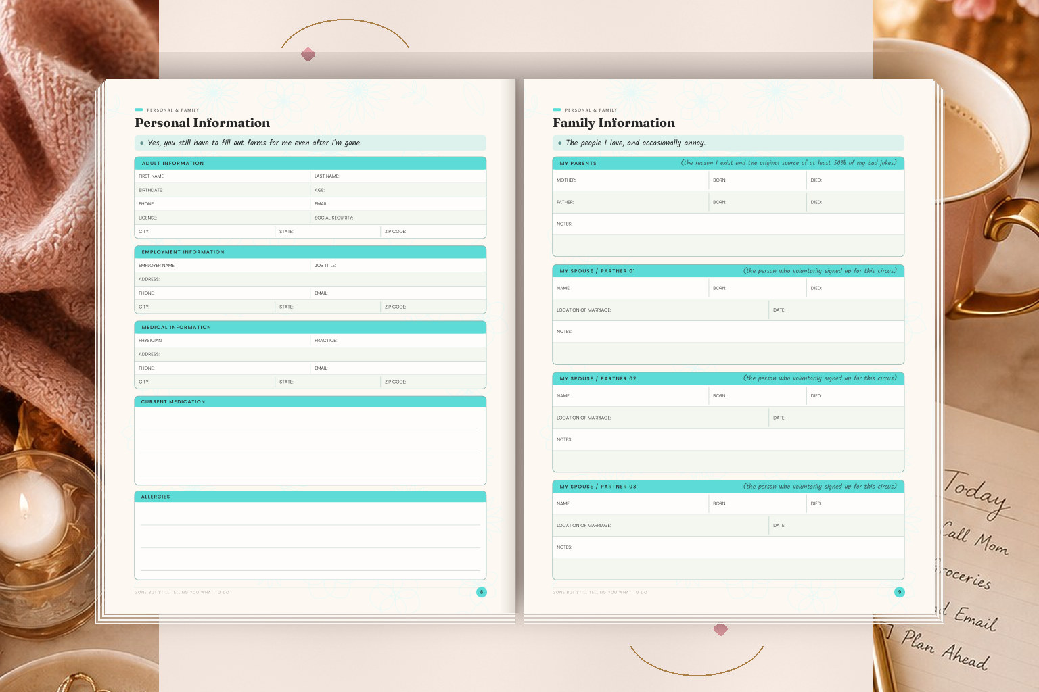
Task: Click the page number 8 badge
Action: (x=482, y=592)
